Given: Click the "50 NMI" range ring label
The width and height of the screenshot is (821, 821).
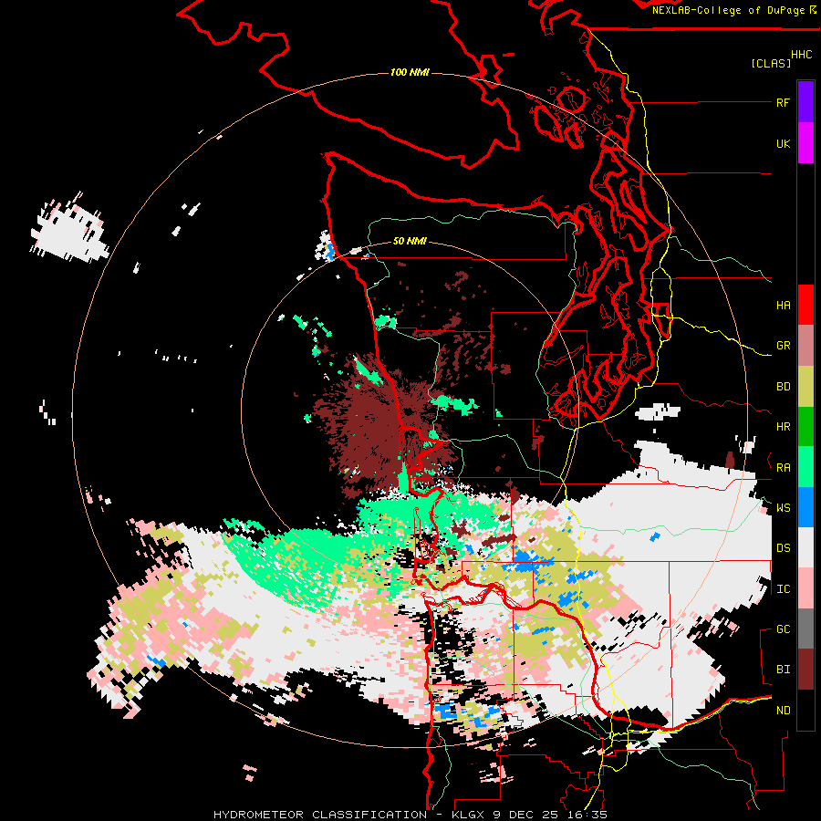Looking at the screenshot, I should (x=410, y=242).
